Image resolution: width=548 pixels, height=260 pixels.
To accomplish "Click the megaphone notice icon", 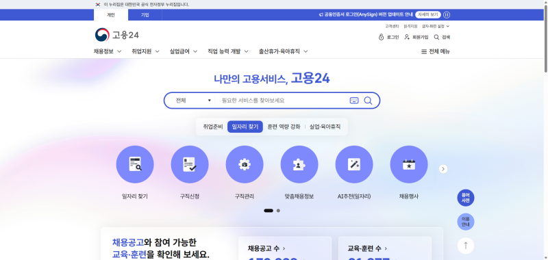I will point(321,15).
